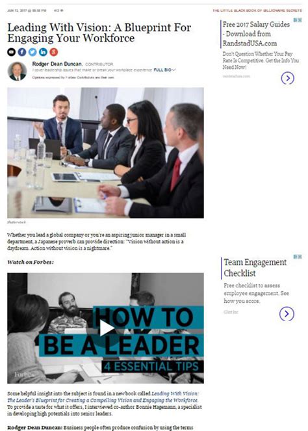Image resolution: width=308 pixels, height=431 pixels.
Task: Share article on Google Plus
Action: [54, 52]
